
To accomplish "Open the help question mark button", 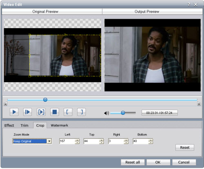I will 189,4.
